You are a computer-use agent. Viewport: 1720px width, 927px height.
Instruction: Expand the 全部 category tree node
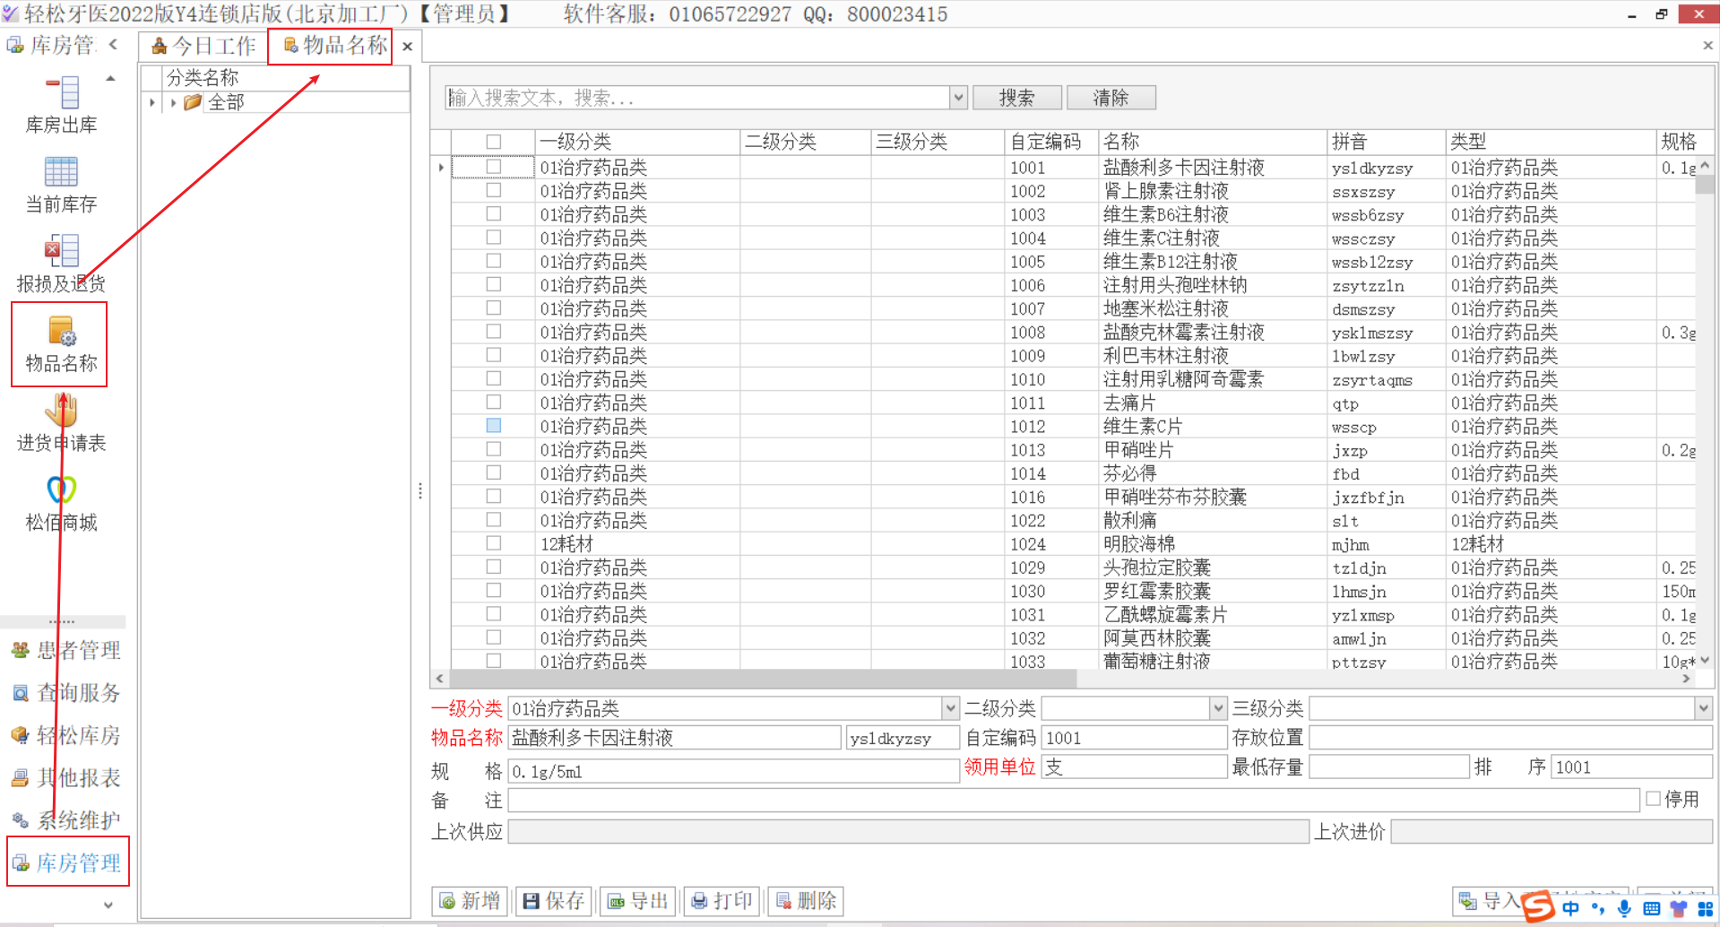pyautogui.click(x=173, y=103)
